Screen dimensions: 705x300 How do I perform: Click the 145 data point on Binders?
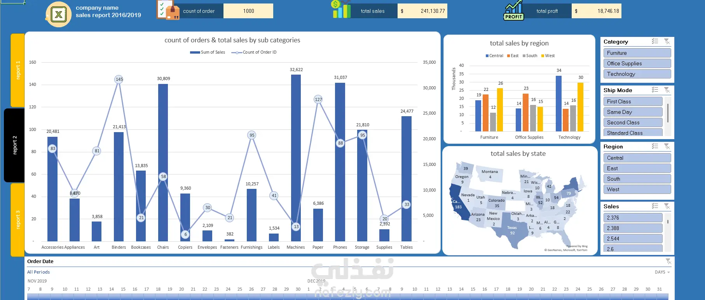(119, 79)
